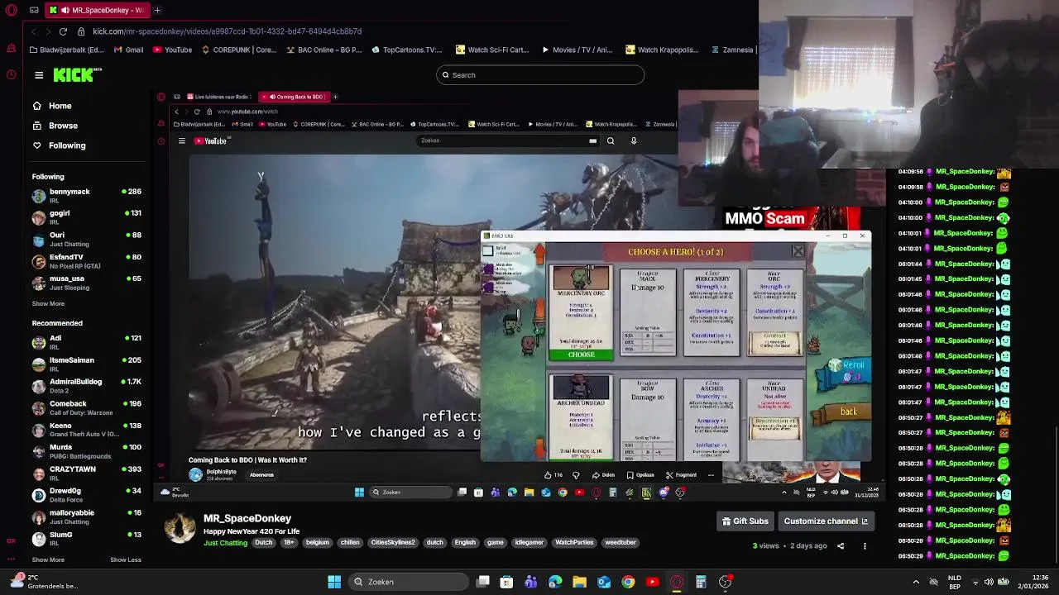1059x595 pixels.
Task: Open the Just Chatting category link
Action: click(x=225, y=543)
